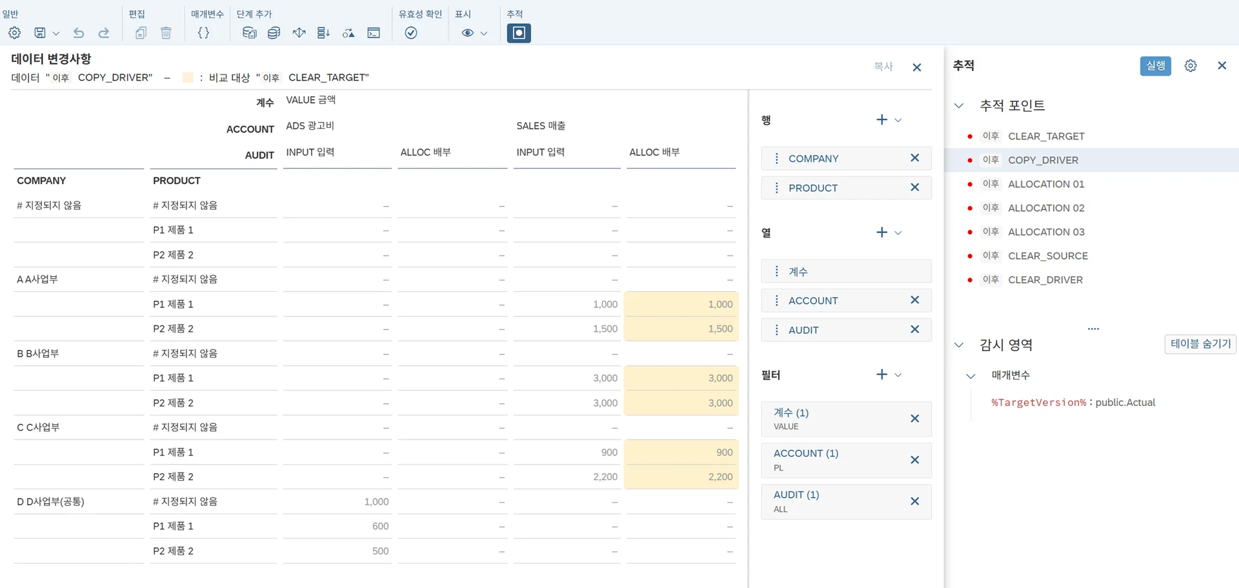This screenshot has height=588, width=1239.
Task: Click the save icon in the toolbar
Action: [x=40, y=33]
